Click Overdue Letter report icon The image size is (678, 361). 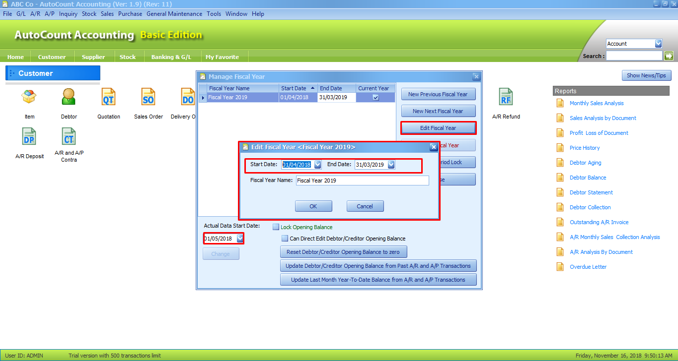(560, 267)
